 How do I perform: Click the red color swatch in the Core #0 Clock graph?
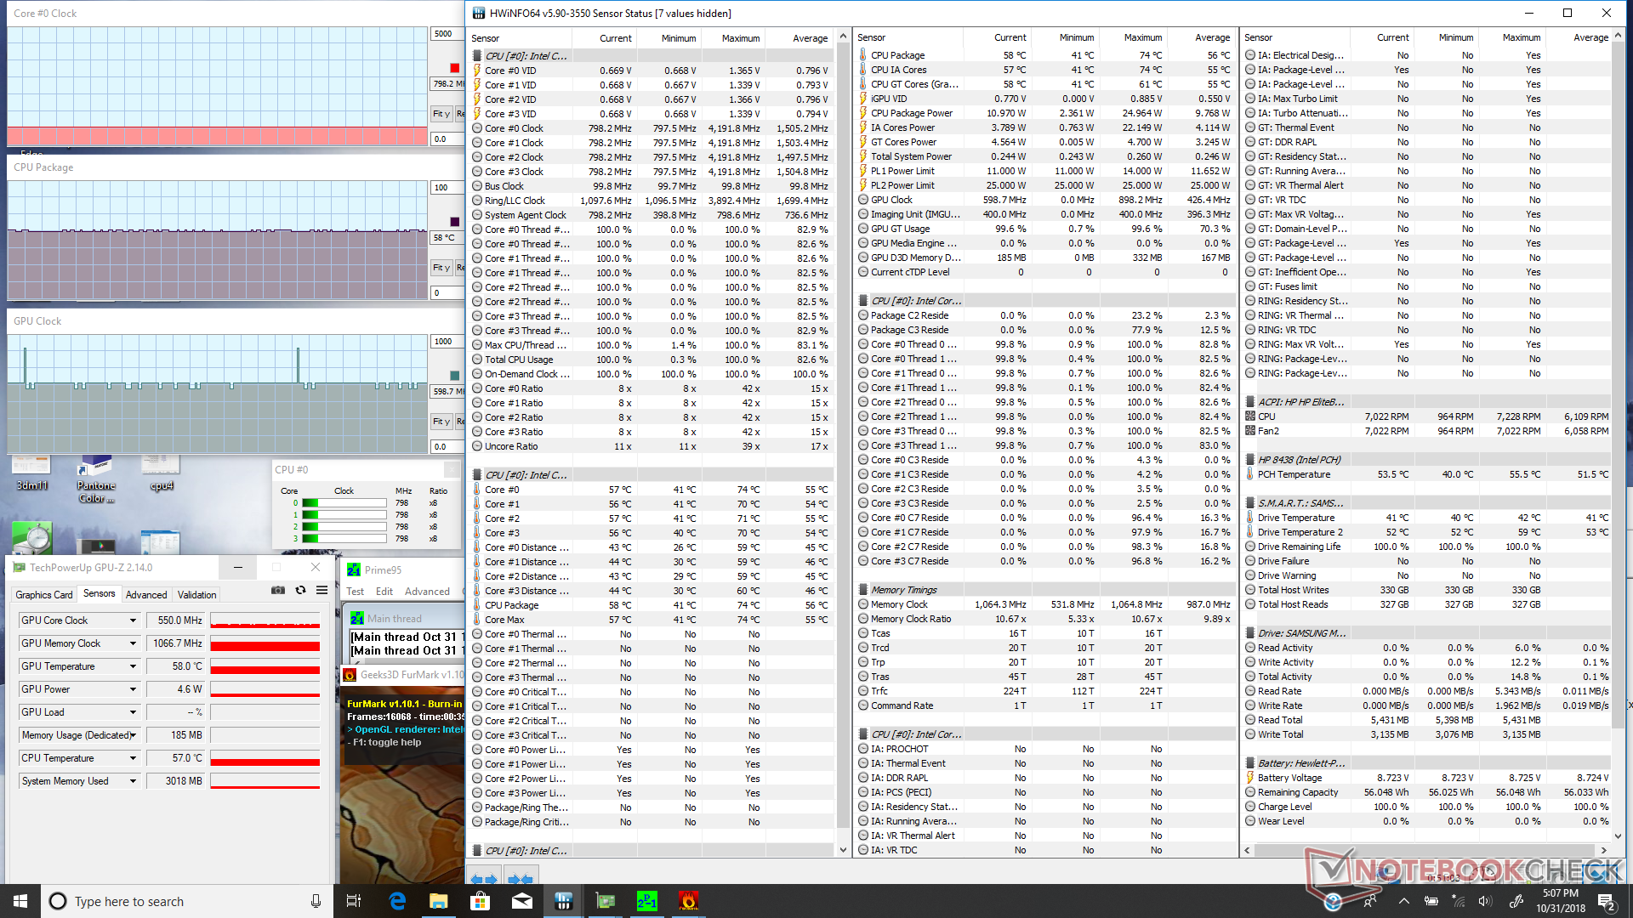(454, 68)
